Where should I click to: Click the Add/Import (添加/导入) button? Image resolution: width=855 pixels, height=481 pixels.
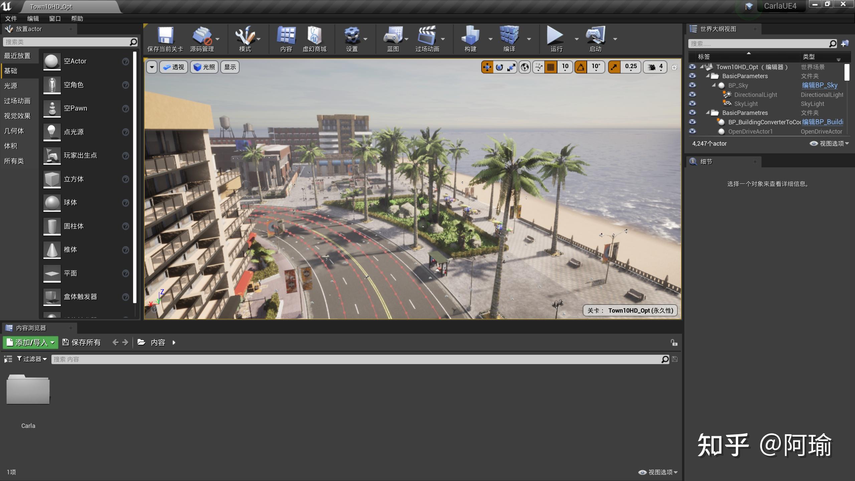[x=30, y=342]
